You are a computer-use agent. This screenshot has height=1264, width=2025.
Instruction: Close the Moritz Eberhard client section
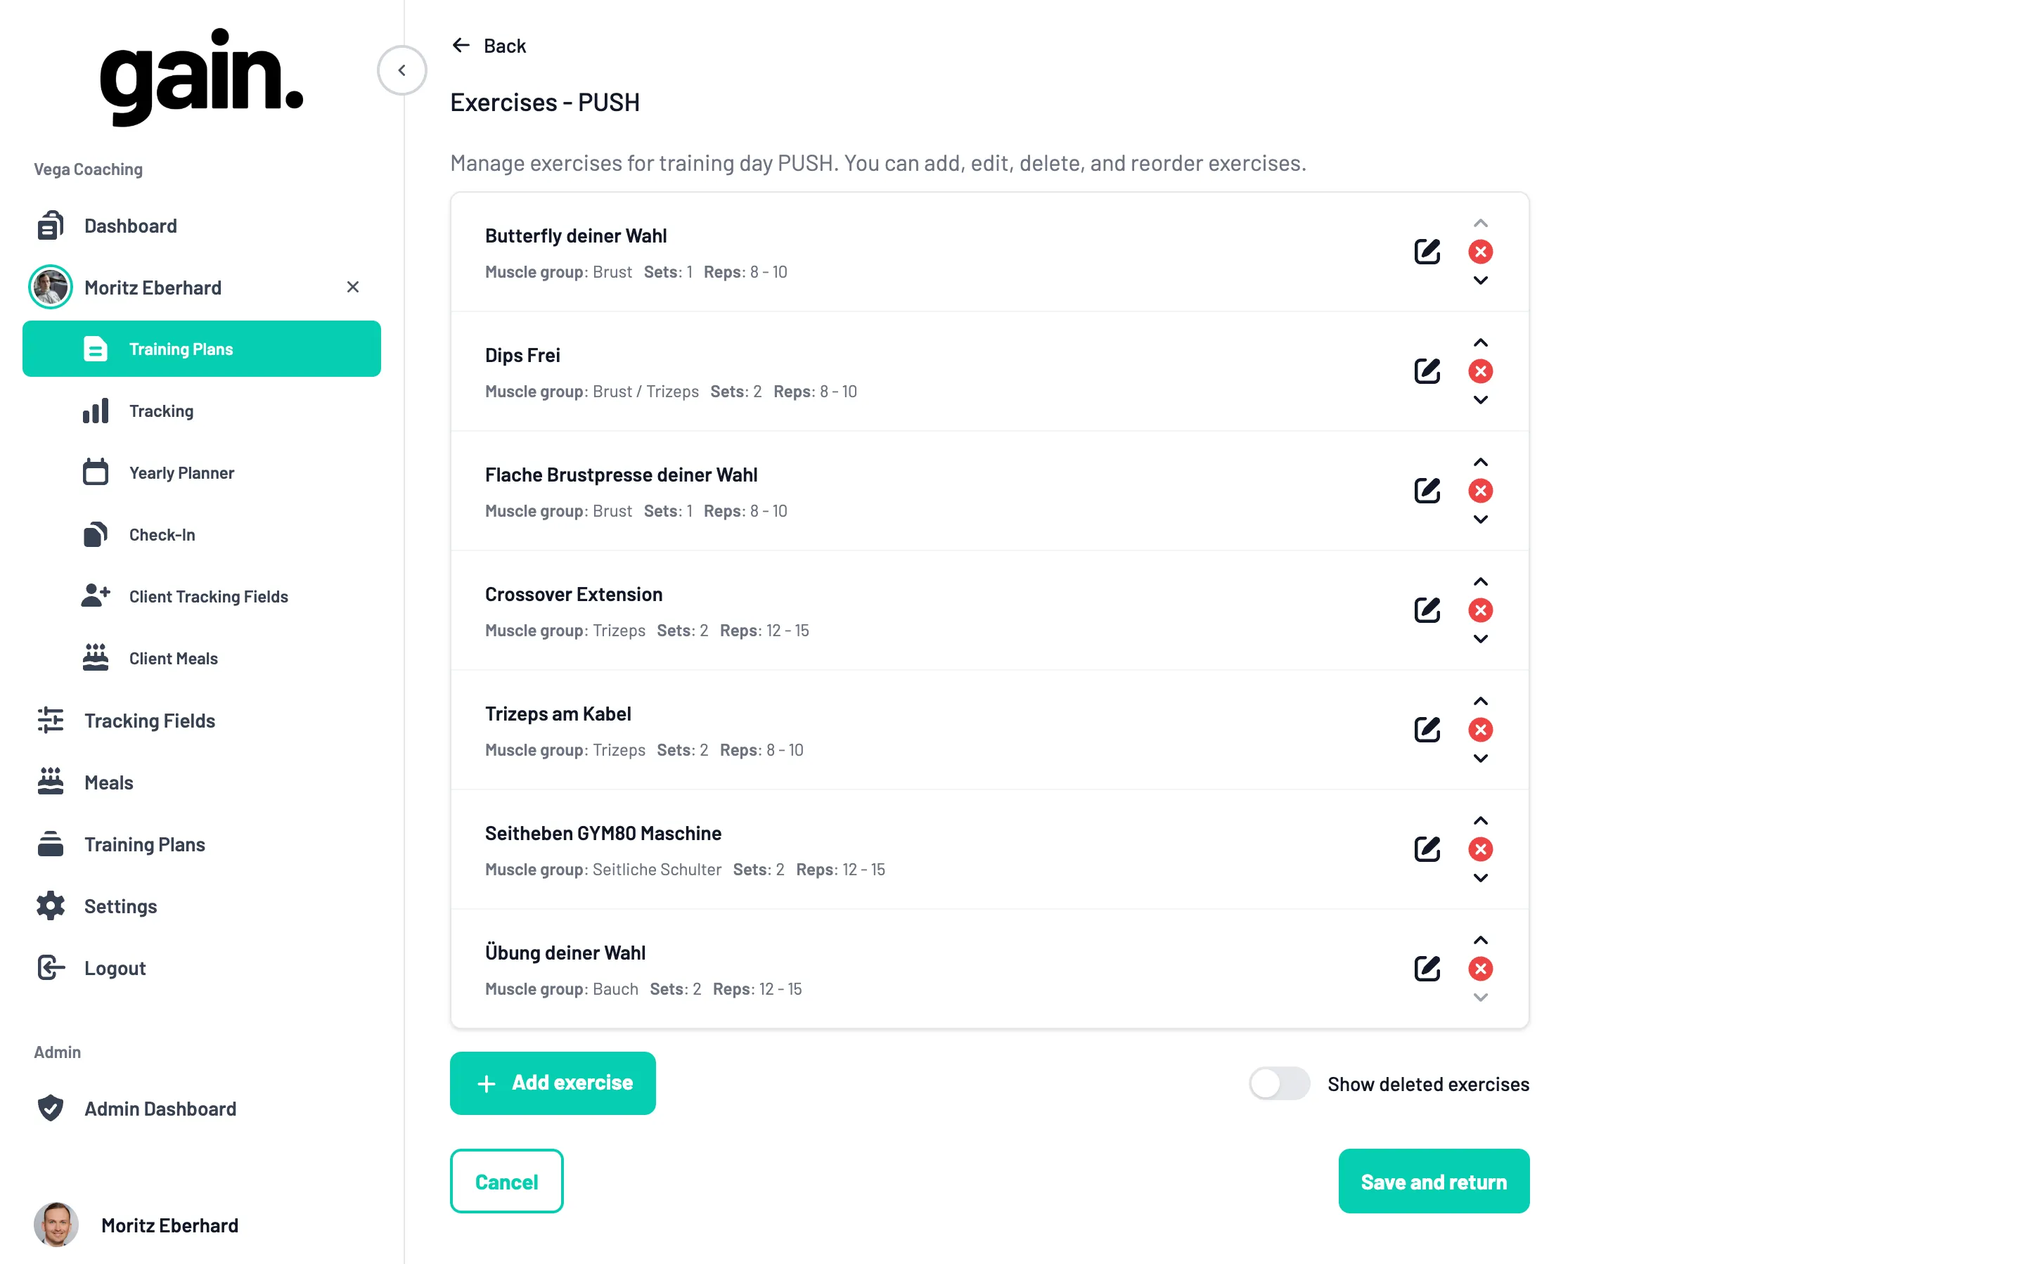pyautogui.click(x=353, y=287)
